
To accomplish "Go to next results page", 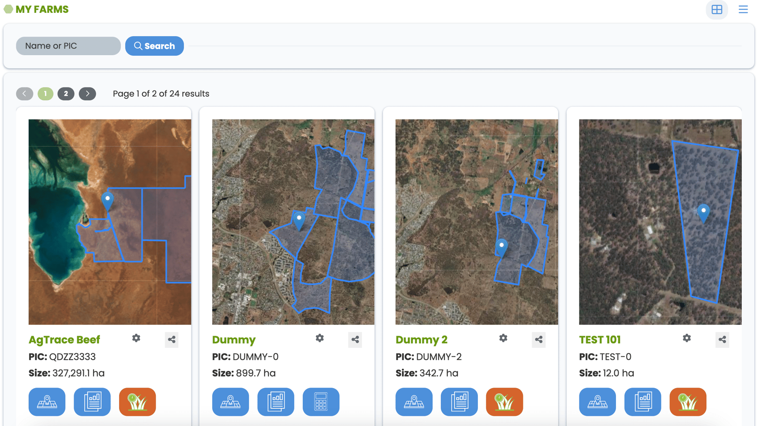I will 87,94.
